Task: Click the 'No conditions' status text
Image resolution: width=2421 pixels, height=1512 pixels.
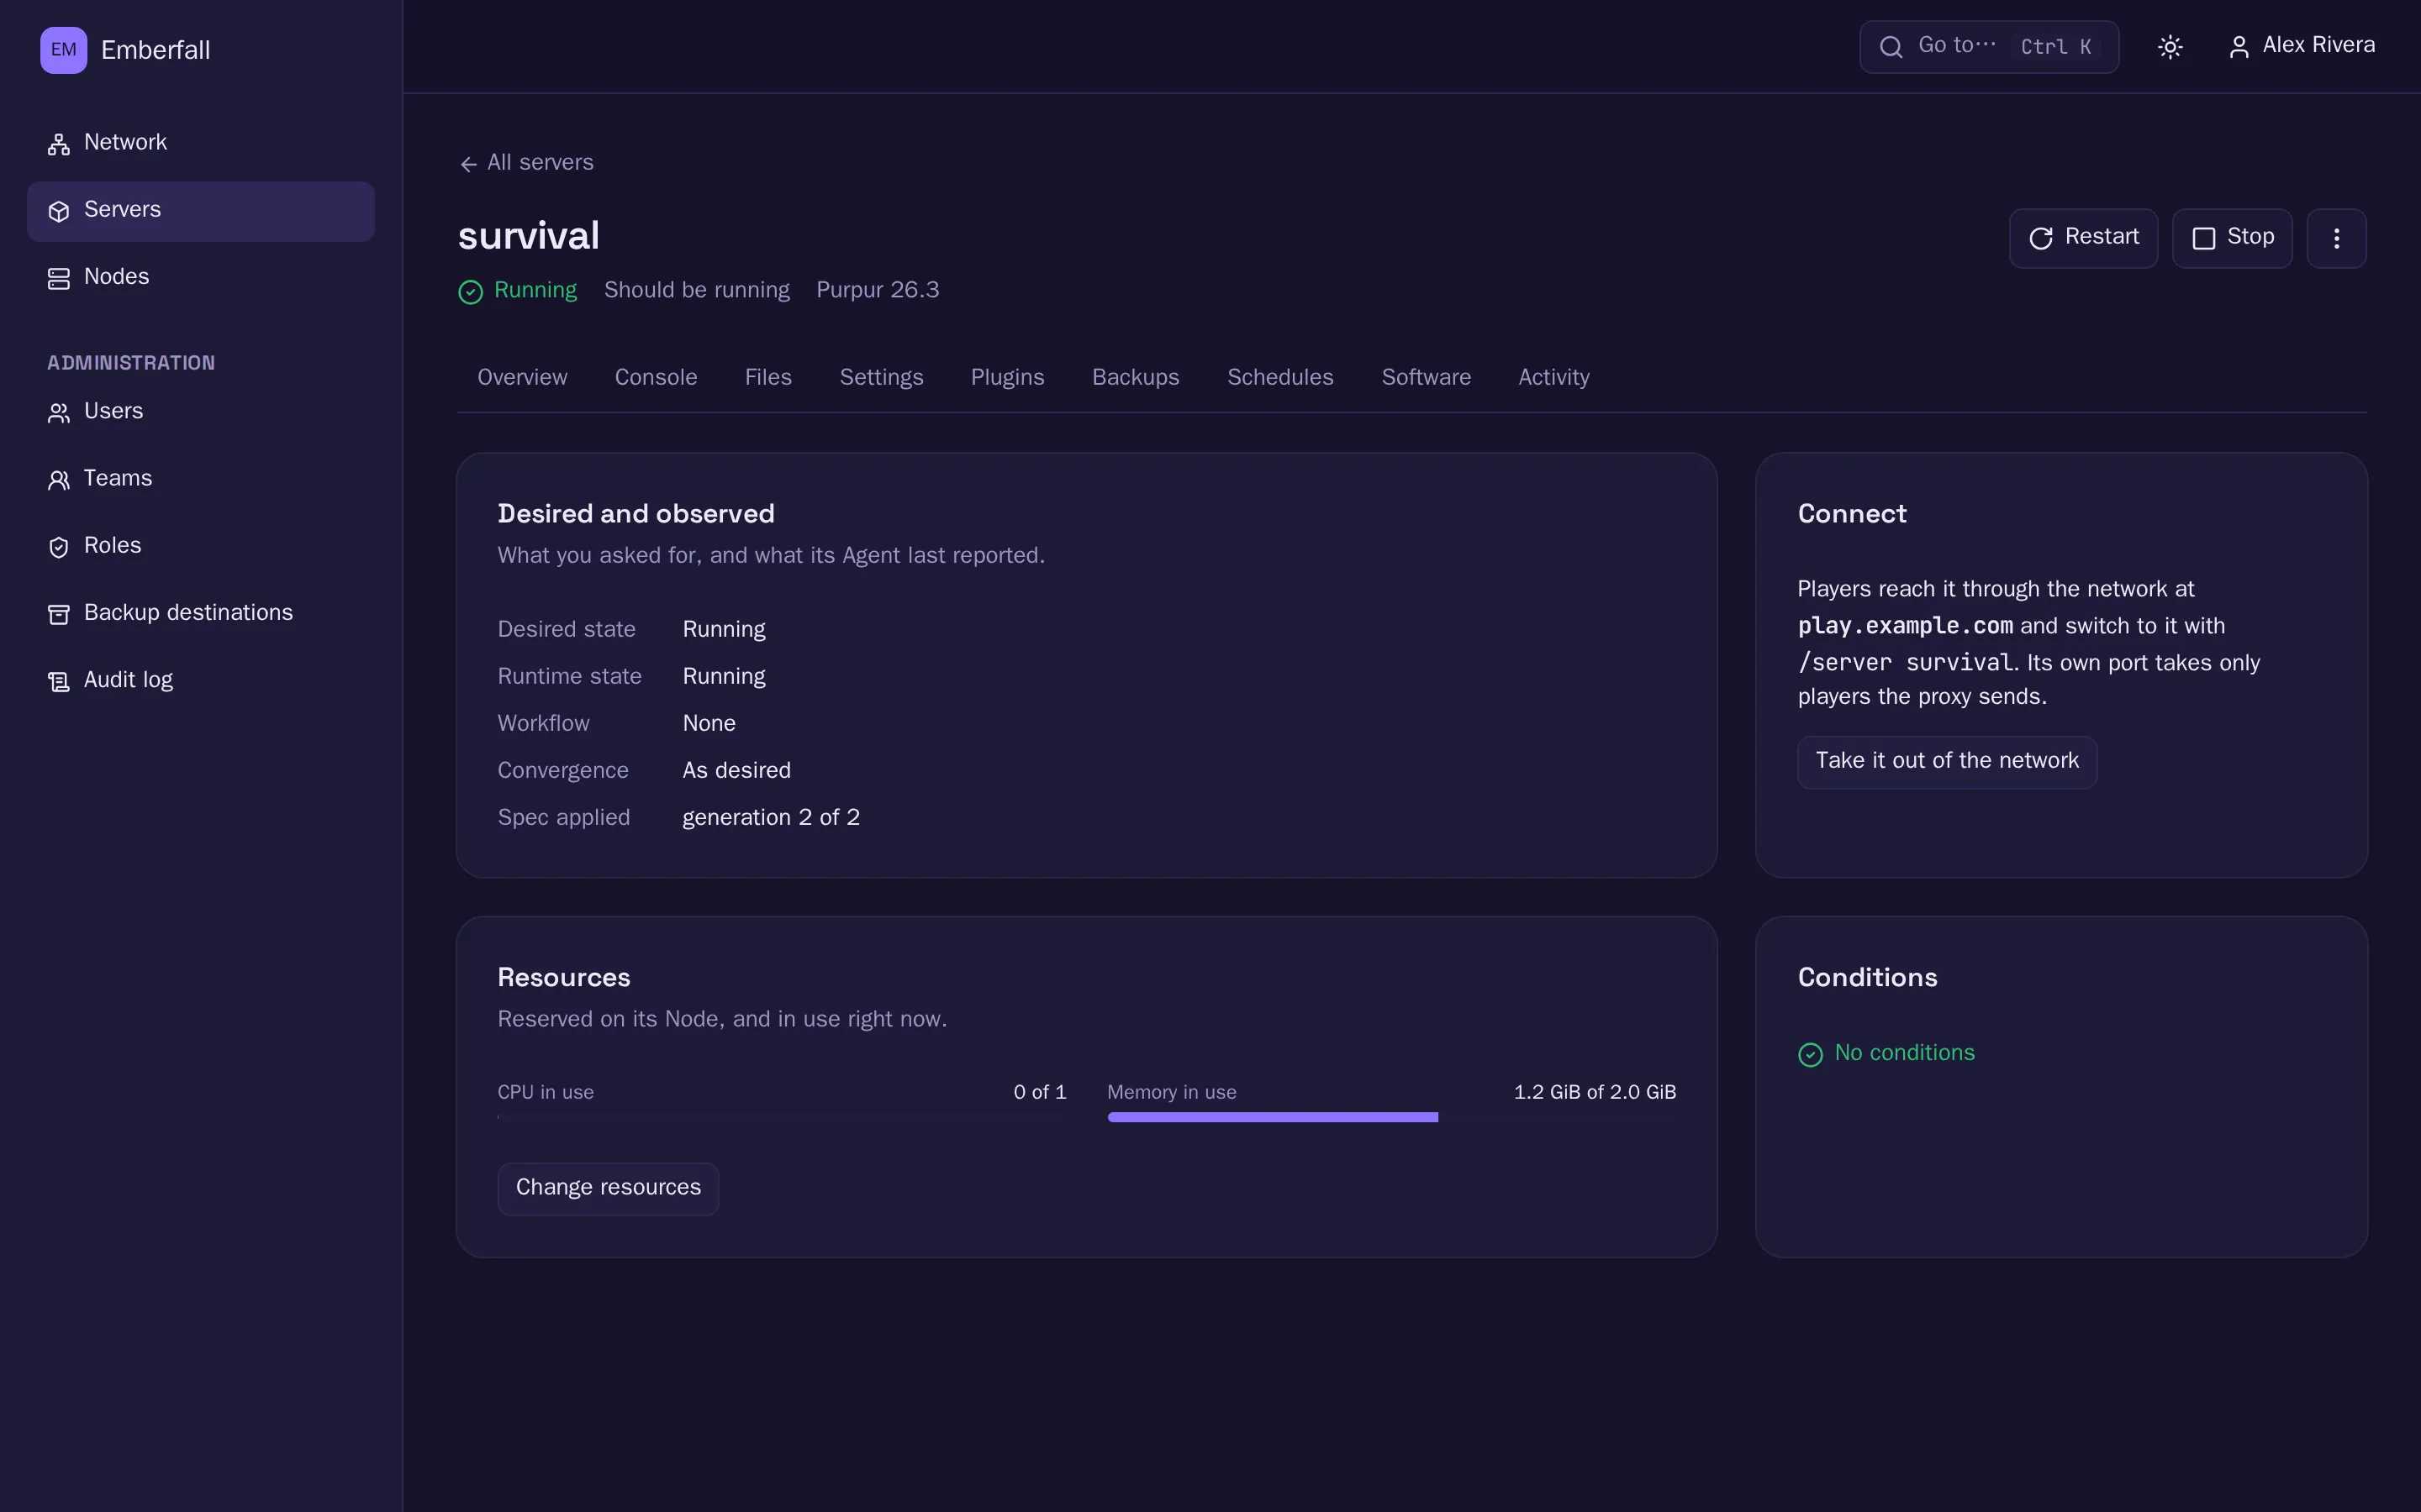Action: (x=1905, y=1053)
